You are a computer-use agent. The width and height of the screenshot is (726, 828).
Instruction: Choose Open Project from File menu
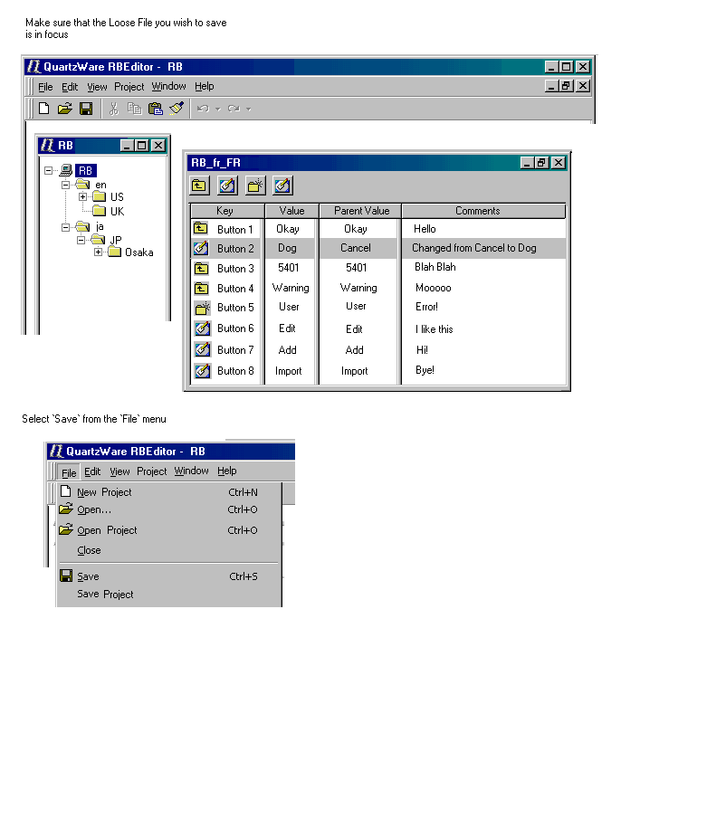tap(168, 530)
